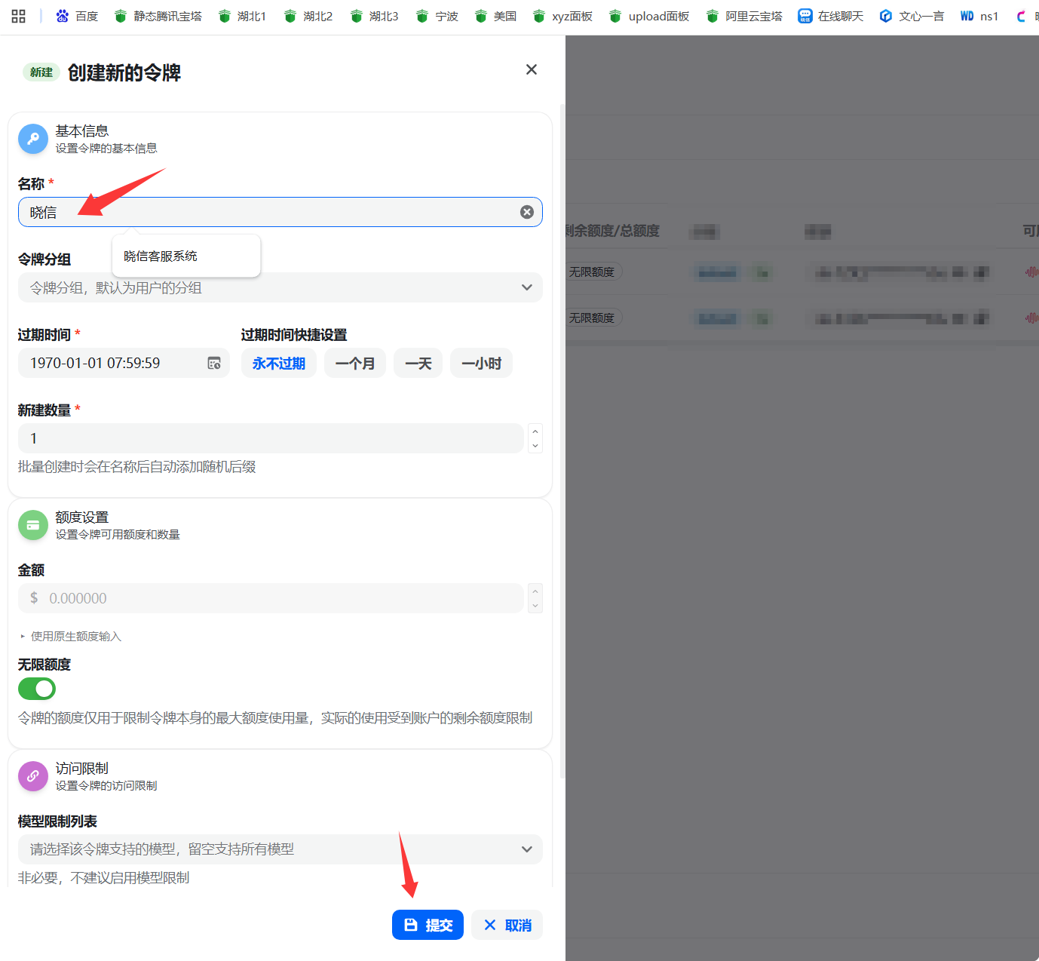Screen dimensions: 1039x961
Task: Open the 静态腾讯宝塔 bookmark
Action: [158, 16]
